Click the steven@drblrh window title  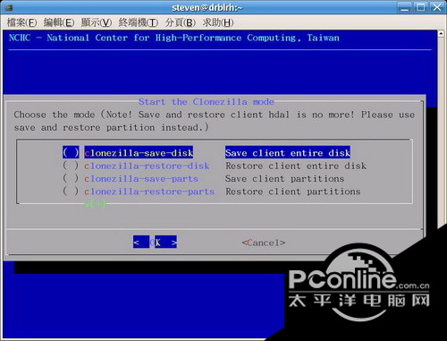(x=207, y=7)
